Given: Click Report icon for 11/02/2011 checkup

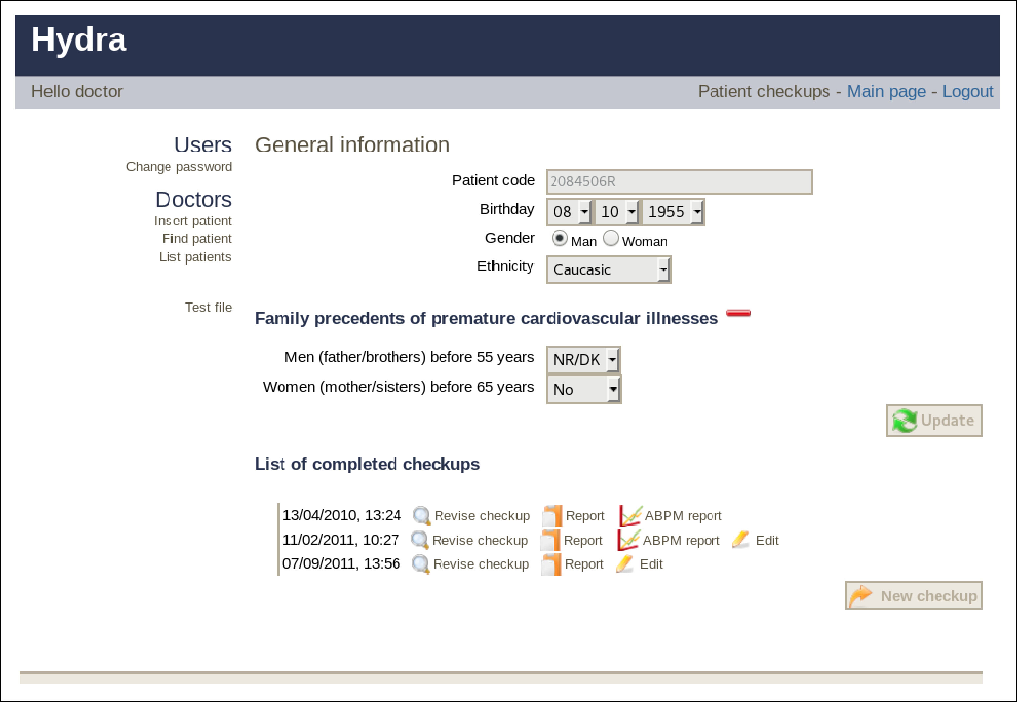Looking at the screenshot, I should [x=550, y=540].
